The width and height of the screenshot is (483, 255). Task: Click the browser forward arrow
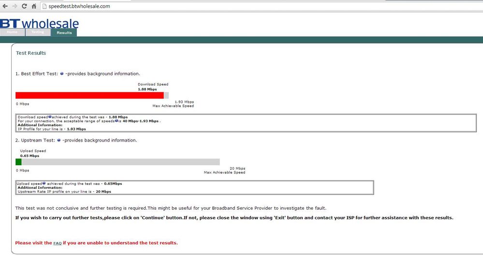(x=15, y=6)
